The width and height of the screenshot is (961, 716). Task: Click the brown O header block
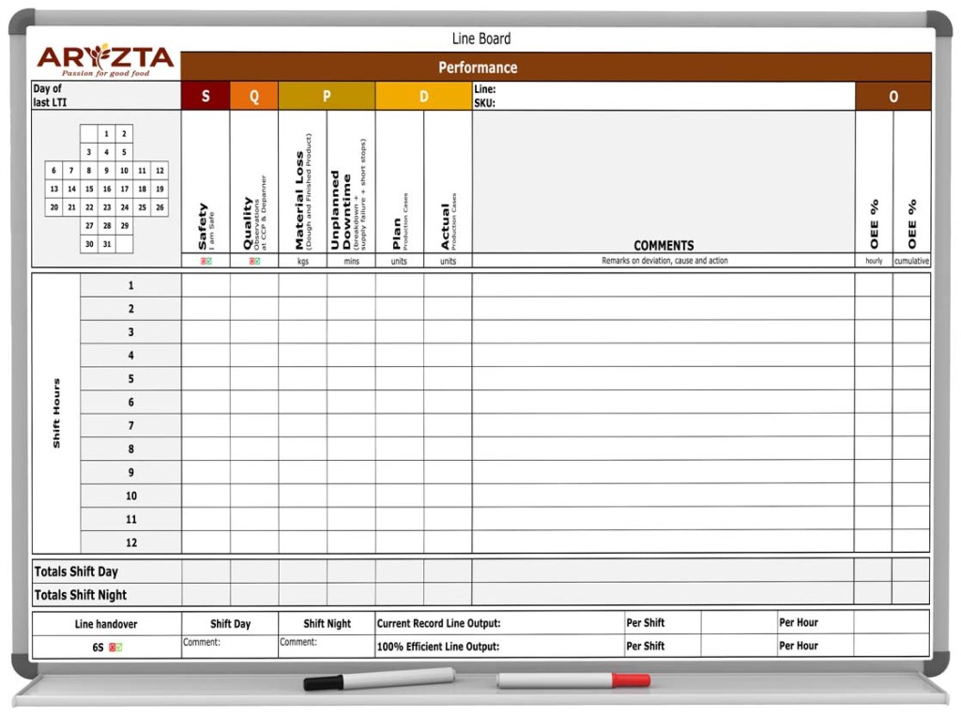point(892,97)
